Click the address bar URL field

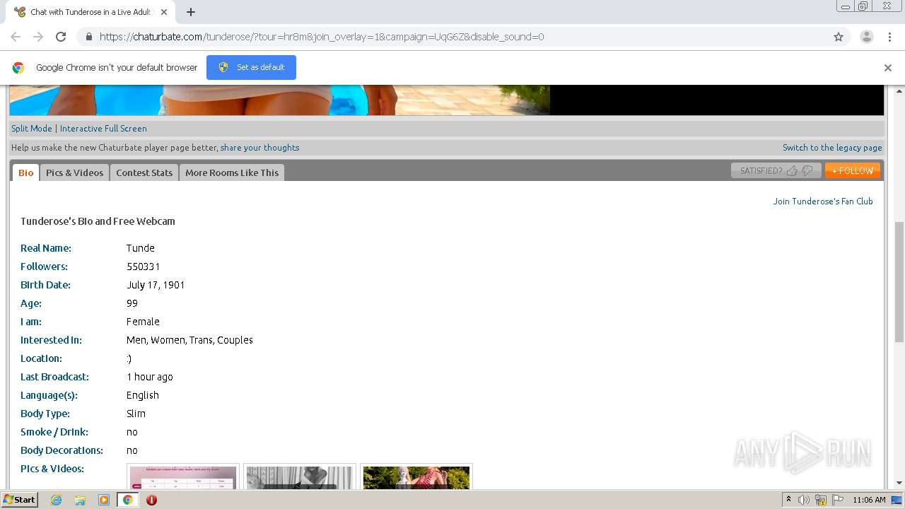(x=452, y=37)
